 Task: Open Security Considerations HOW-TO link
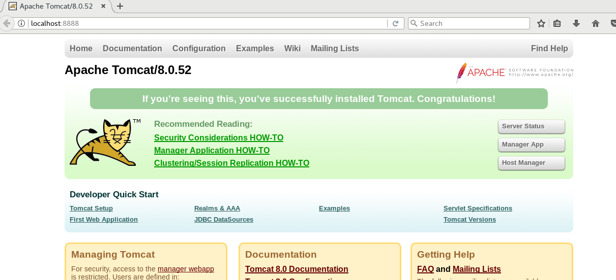(x=219, y=138)
